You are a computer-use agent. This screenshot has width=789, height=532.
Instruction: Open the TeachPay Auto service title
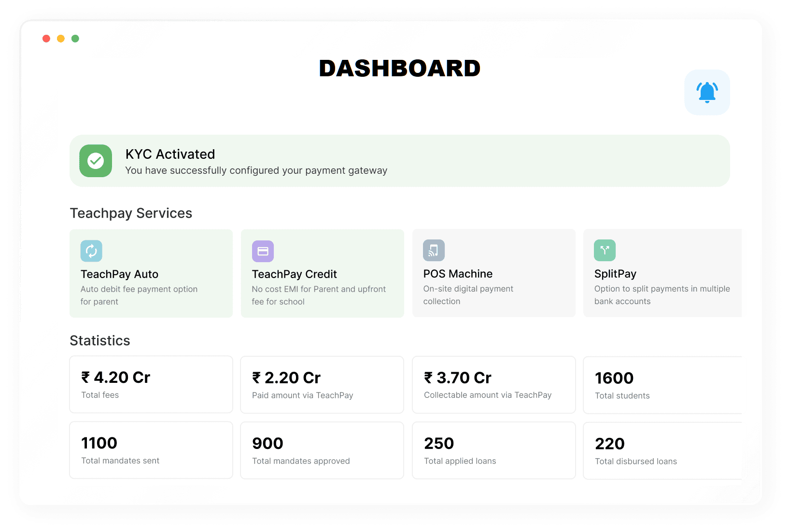click(x=119, y=274)
